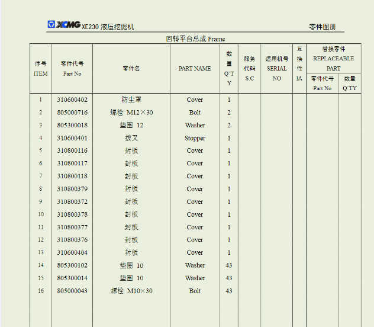Select the 适用机号 SERIAL NO column header
The image size is (374, 327).
click(277, 69)
